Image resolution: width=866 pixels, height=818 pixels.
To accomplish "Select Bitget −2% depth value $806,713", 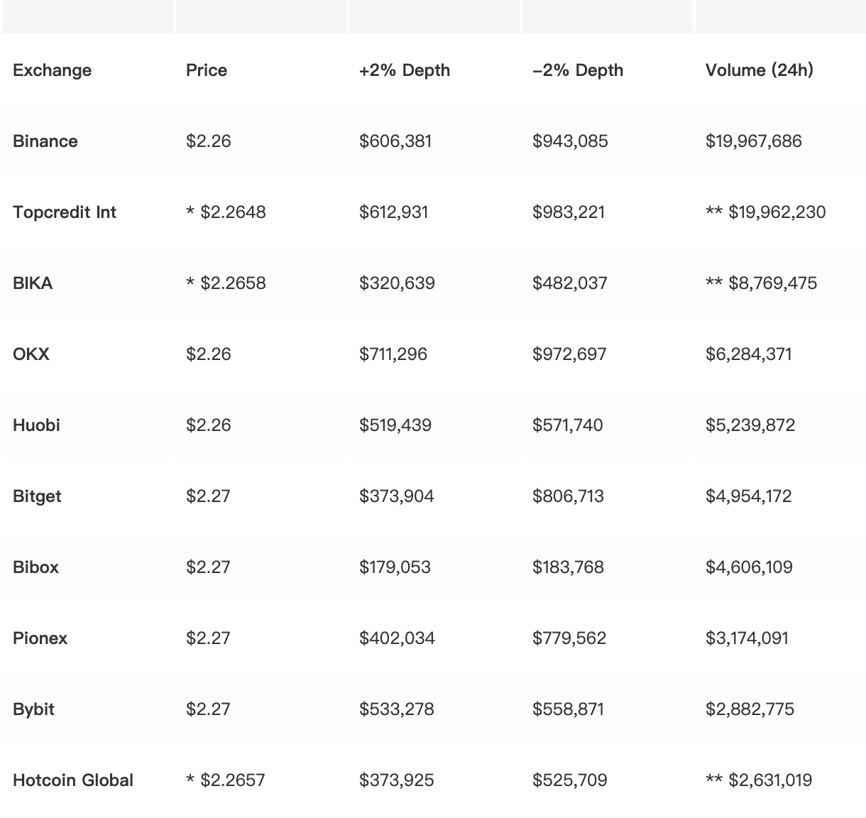I will (x=568, y=496).
